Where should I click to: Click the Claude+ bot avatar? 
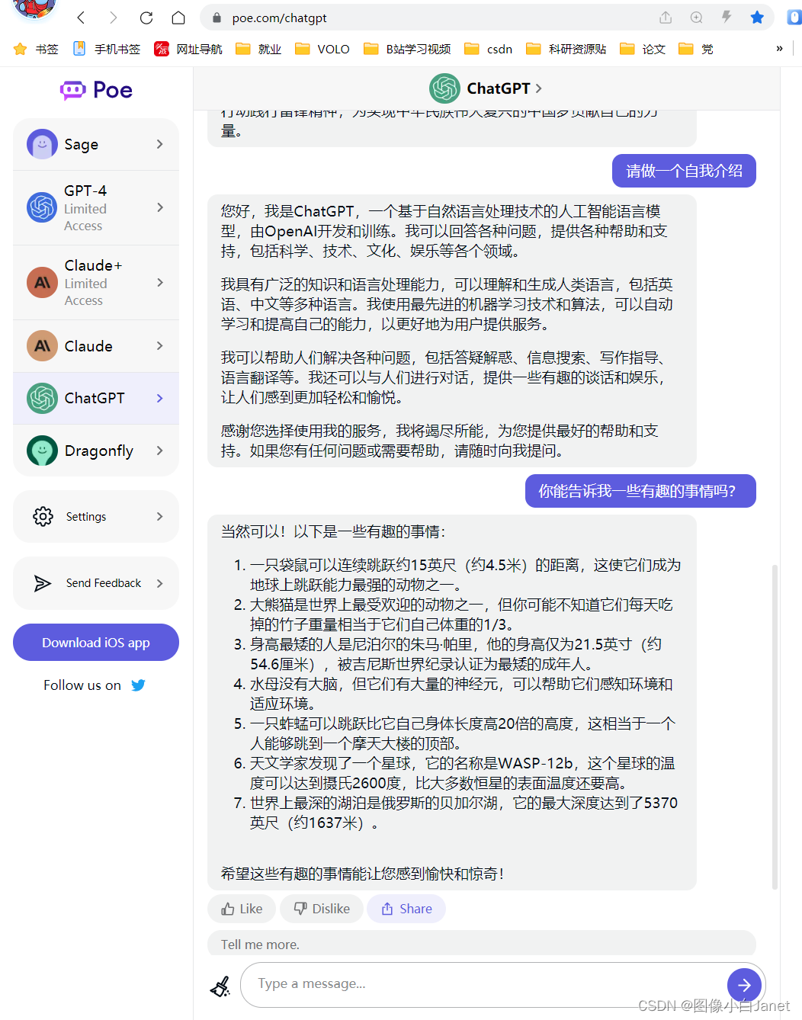[x=42, y=282]
